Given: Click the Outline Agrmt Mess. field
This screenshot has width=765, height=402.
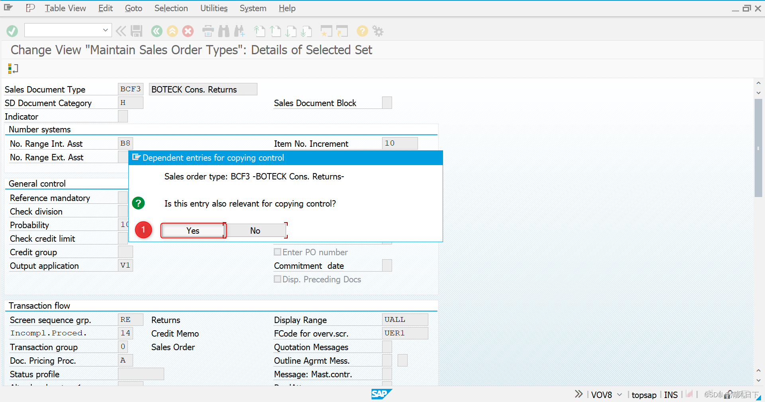Looking at the screenshot, I should [387, 361].
